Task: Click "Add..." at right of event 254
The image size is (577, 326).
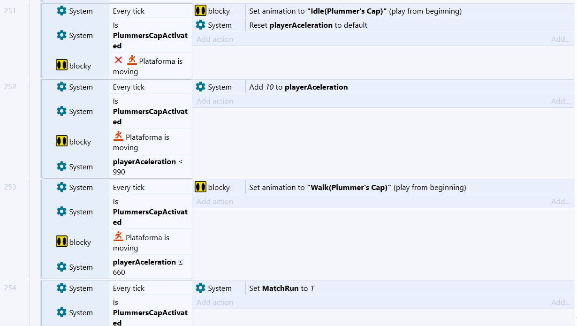Action: [x=560, y=303]
